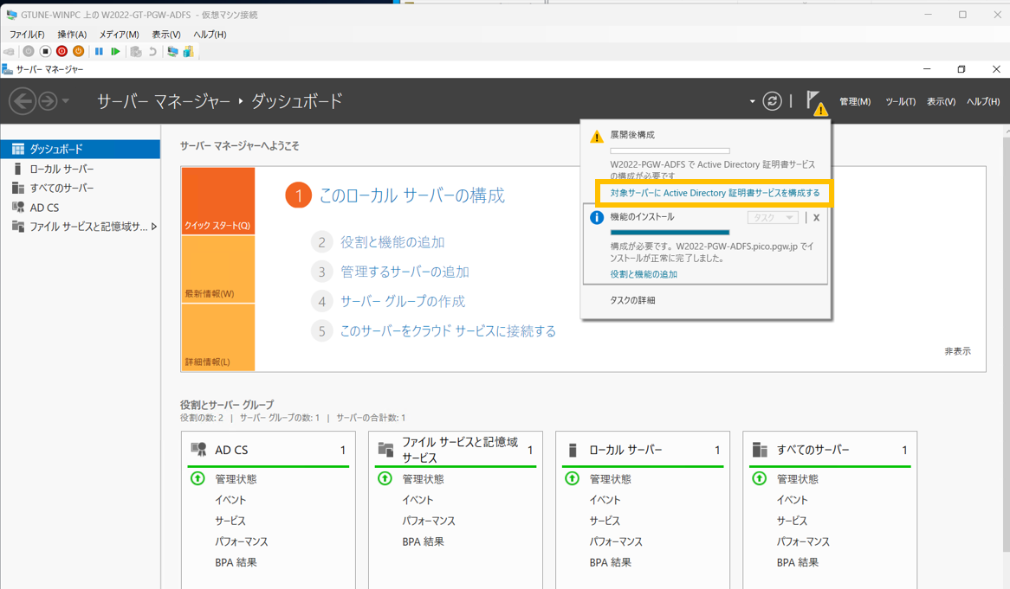The height and width of the screenshot is (589, 1010).
Task: Click the 機能のインストール progress bar
Action: [x=670, y=232]
